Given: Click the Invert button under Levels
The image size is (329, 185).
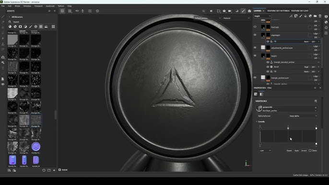Looking at the screenshot, I should tap(304, 150).
